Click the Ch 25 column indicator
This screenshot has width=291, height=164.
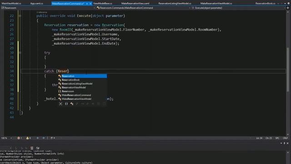pyautogui.click(x=269, y=138)
